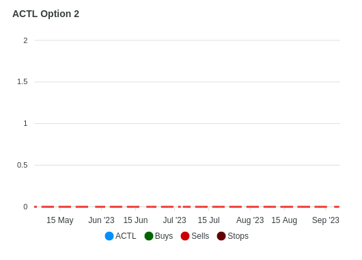Click the 0.5 value on the y-axis

pyautogui.click(x=22, y=165)
